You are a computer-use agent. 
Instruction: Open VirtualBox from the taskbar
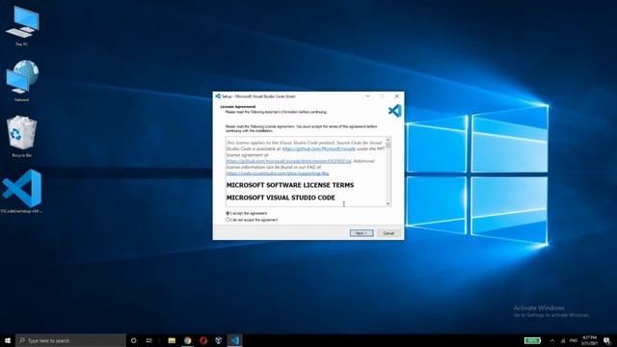click(219, 340)
